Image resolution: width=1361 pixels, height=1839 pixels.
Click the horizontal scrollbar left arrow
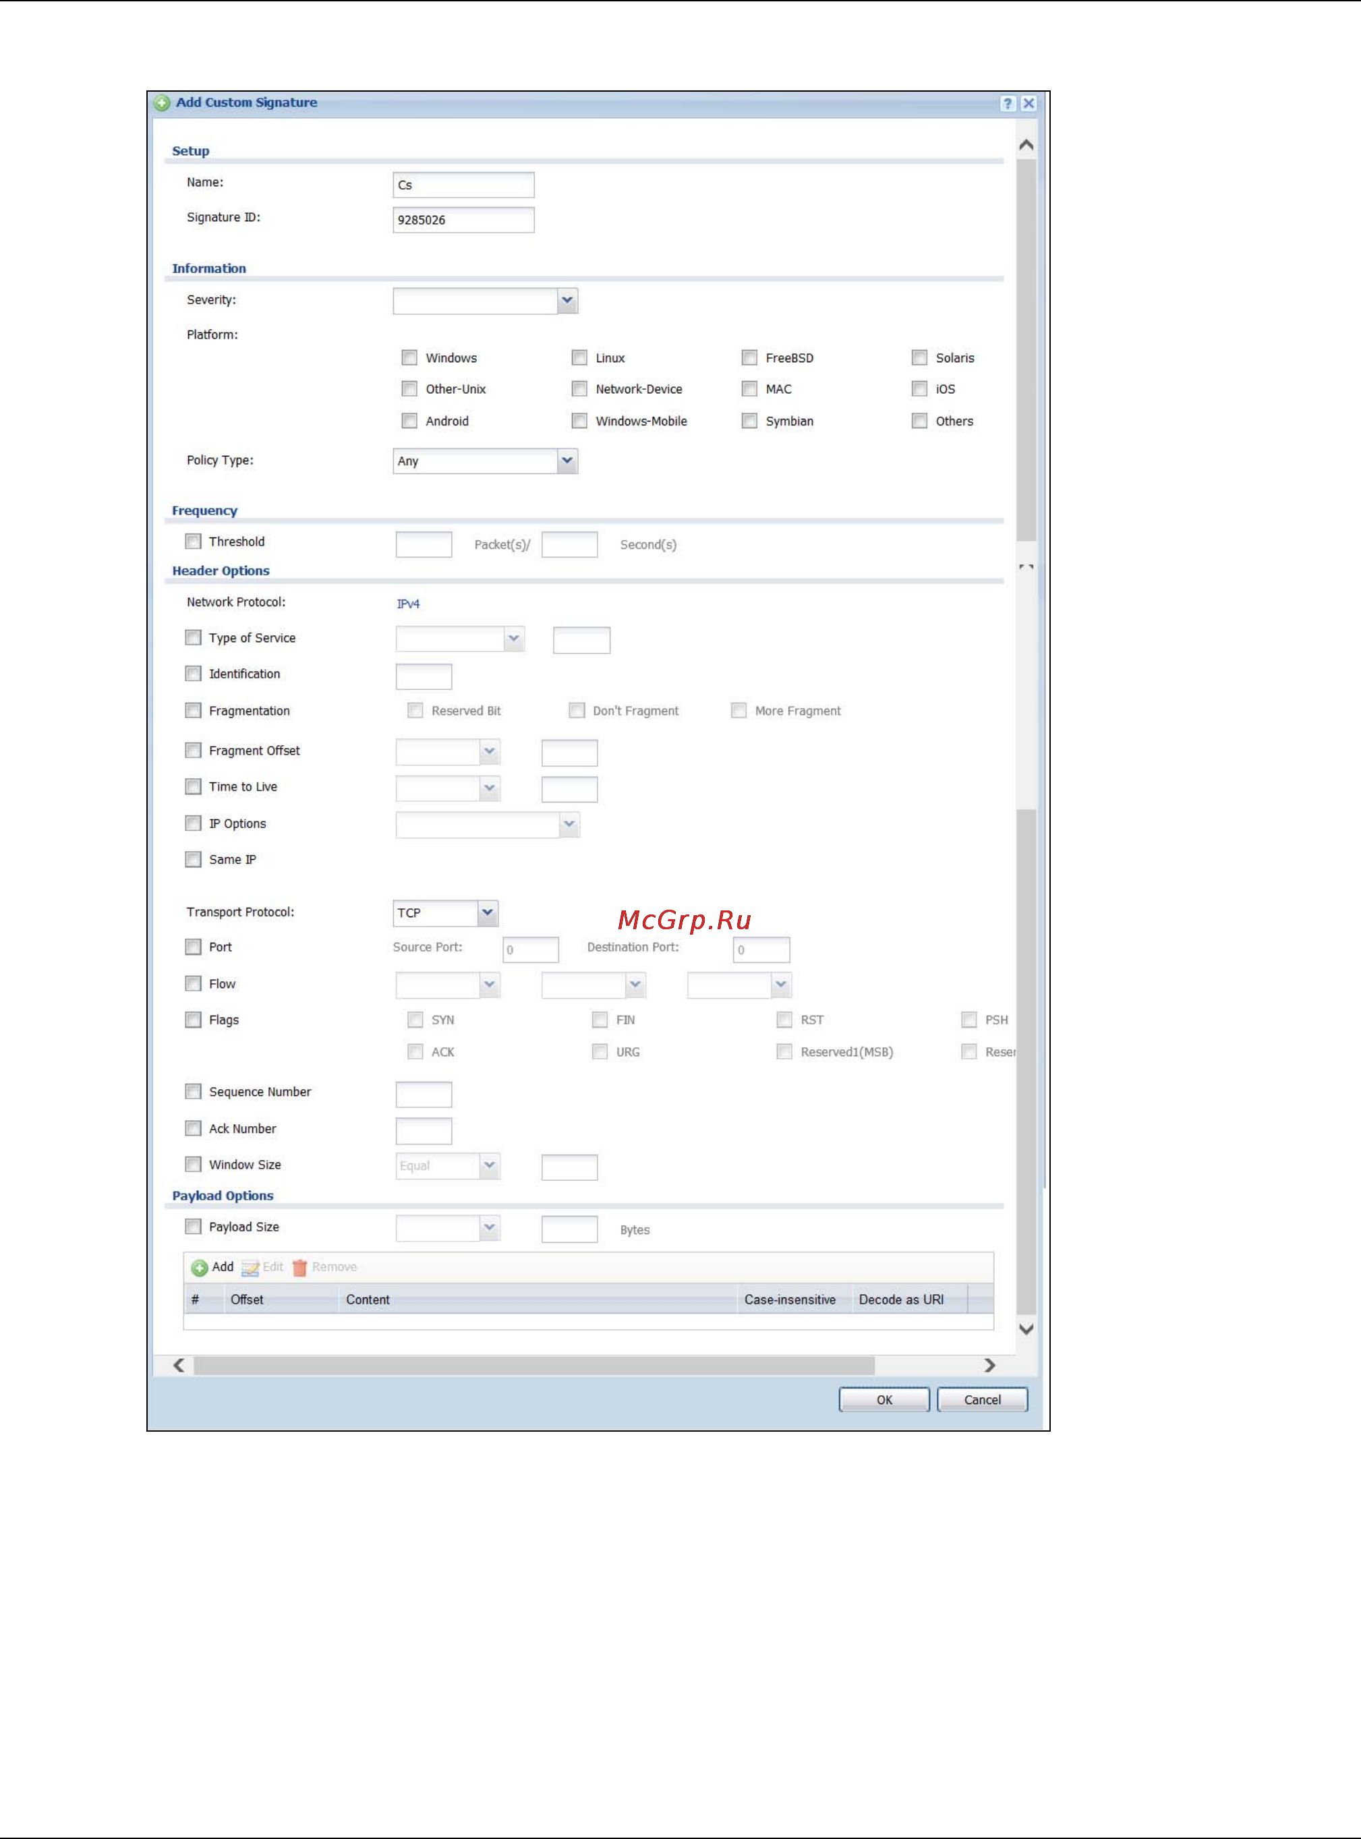click(x=179, y=1366)
